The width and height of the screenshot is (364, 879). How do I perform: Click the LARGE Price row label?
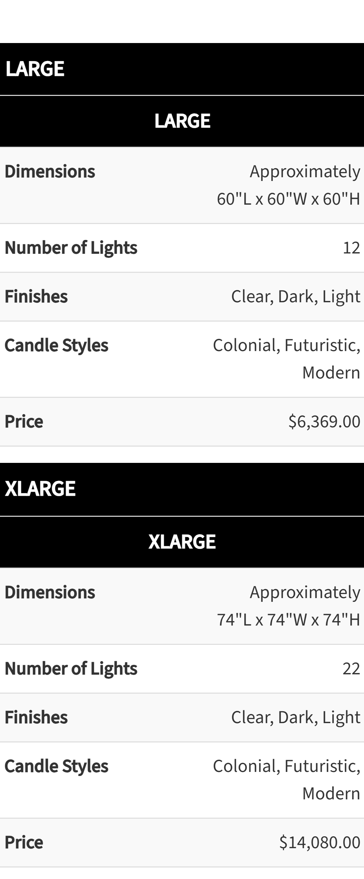24,422
